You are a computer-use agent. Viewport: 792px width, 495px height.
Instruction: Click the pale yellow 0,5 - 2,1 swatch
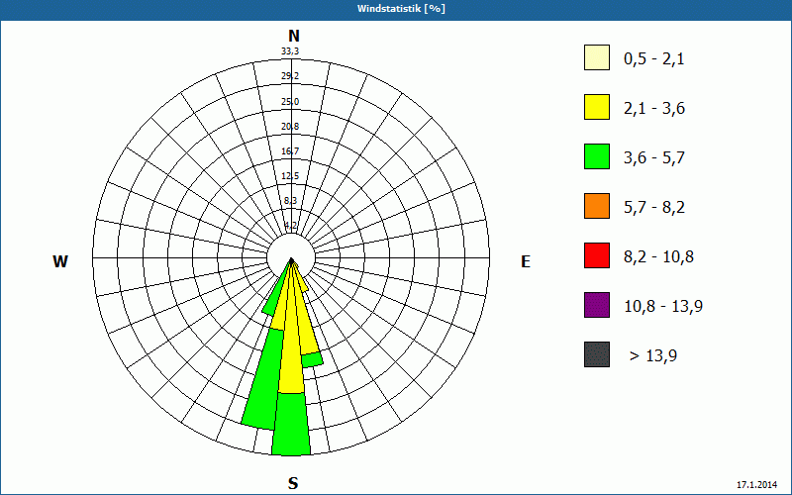[x=597, y=57]
